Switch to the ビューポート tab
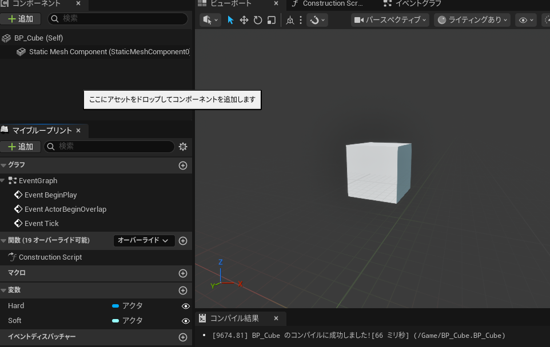The width and height of the screenshot is (550, 347). coord(231,3)
